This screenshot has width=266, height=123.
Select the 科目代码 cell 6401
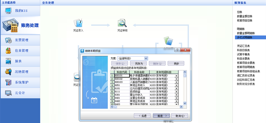pos(122,98)
